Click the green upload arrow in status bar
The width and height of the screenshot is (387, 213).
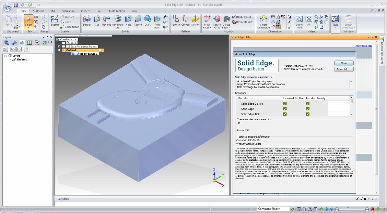(378, 209)
